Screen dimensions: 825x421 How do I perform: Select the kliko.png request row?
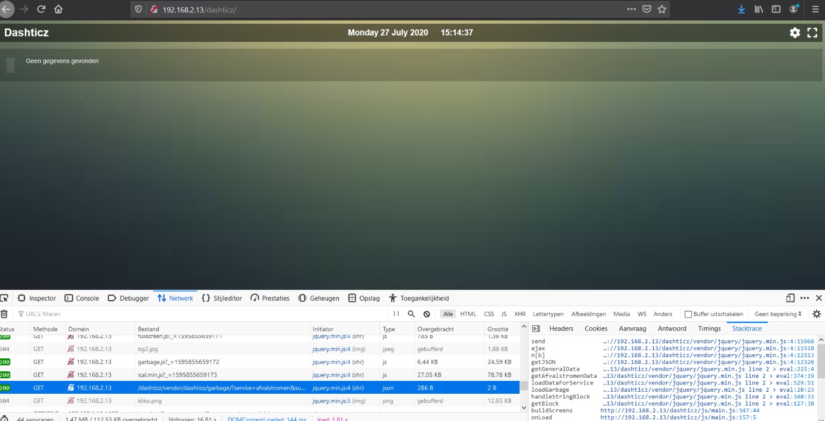point(260,401)
